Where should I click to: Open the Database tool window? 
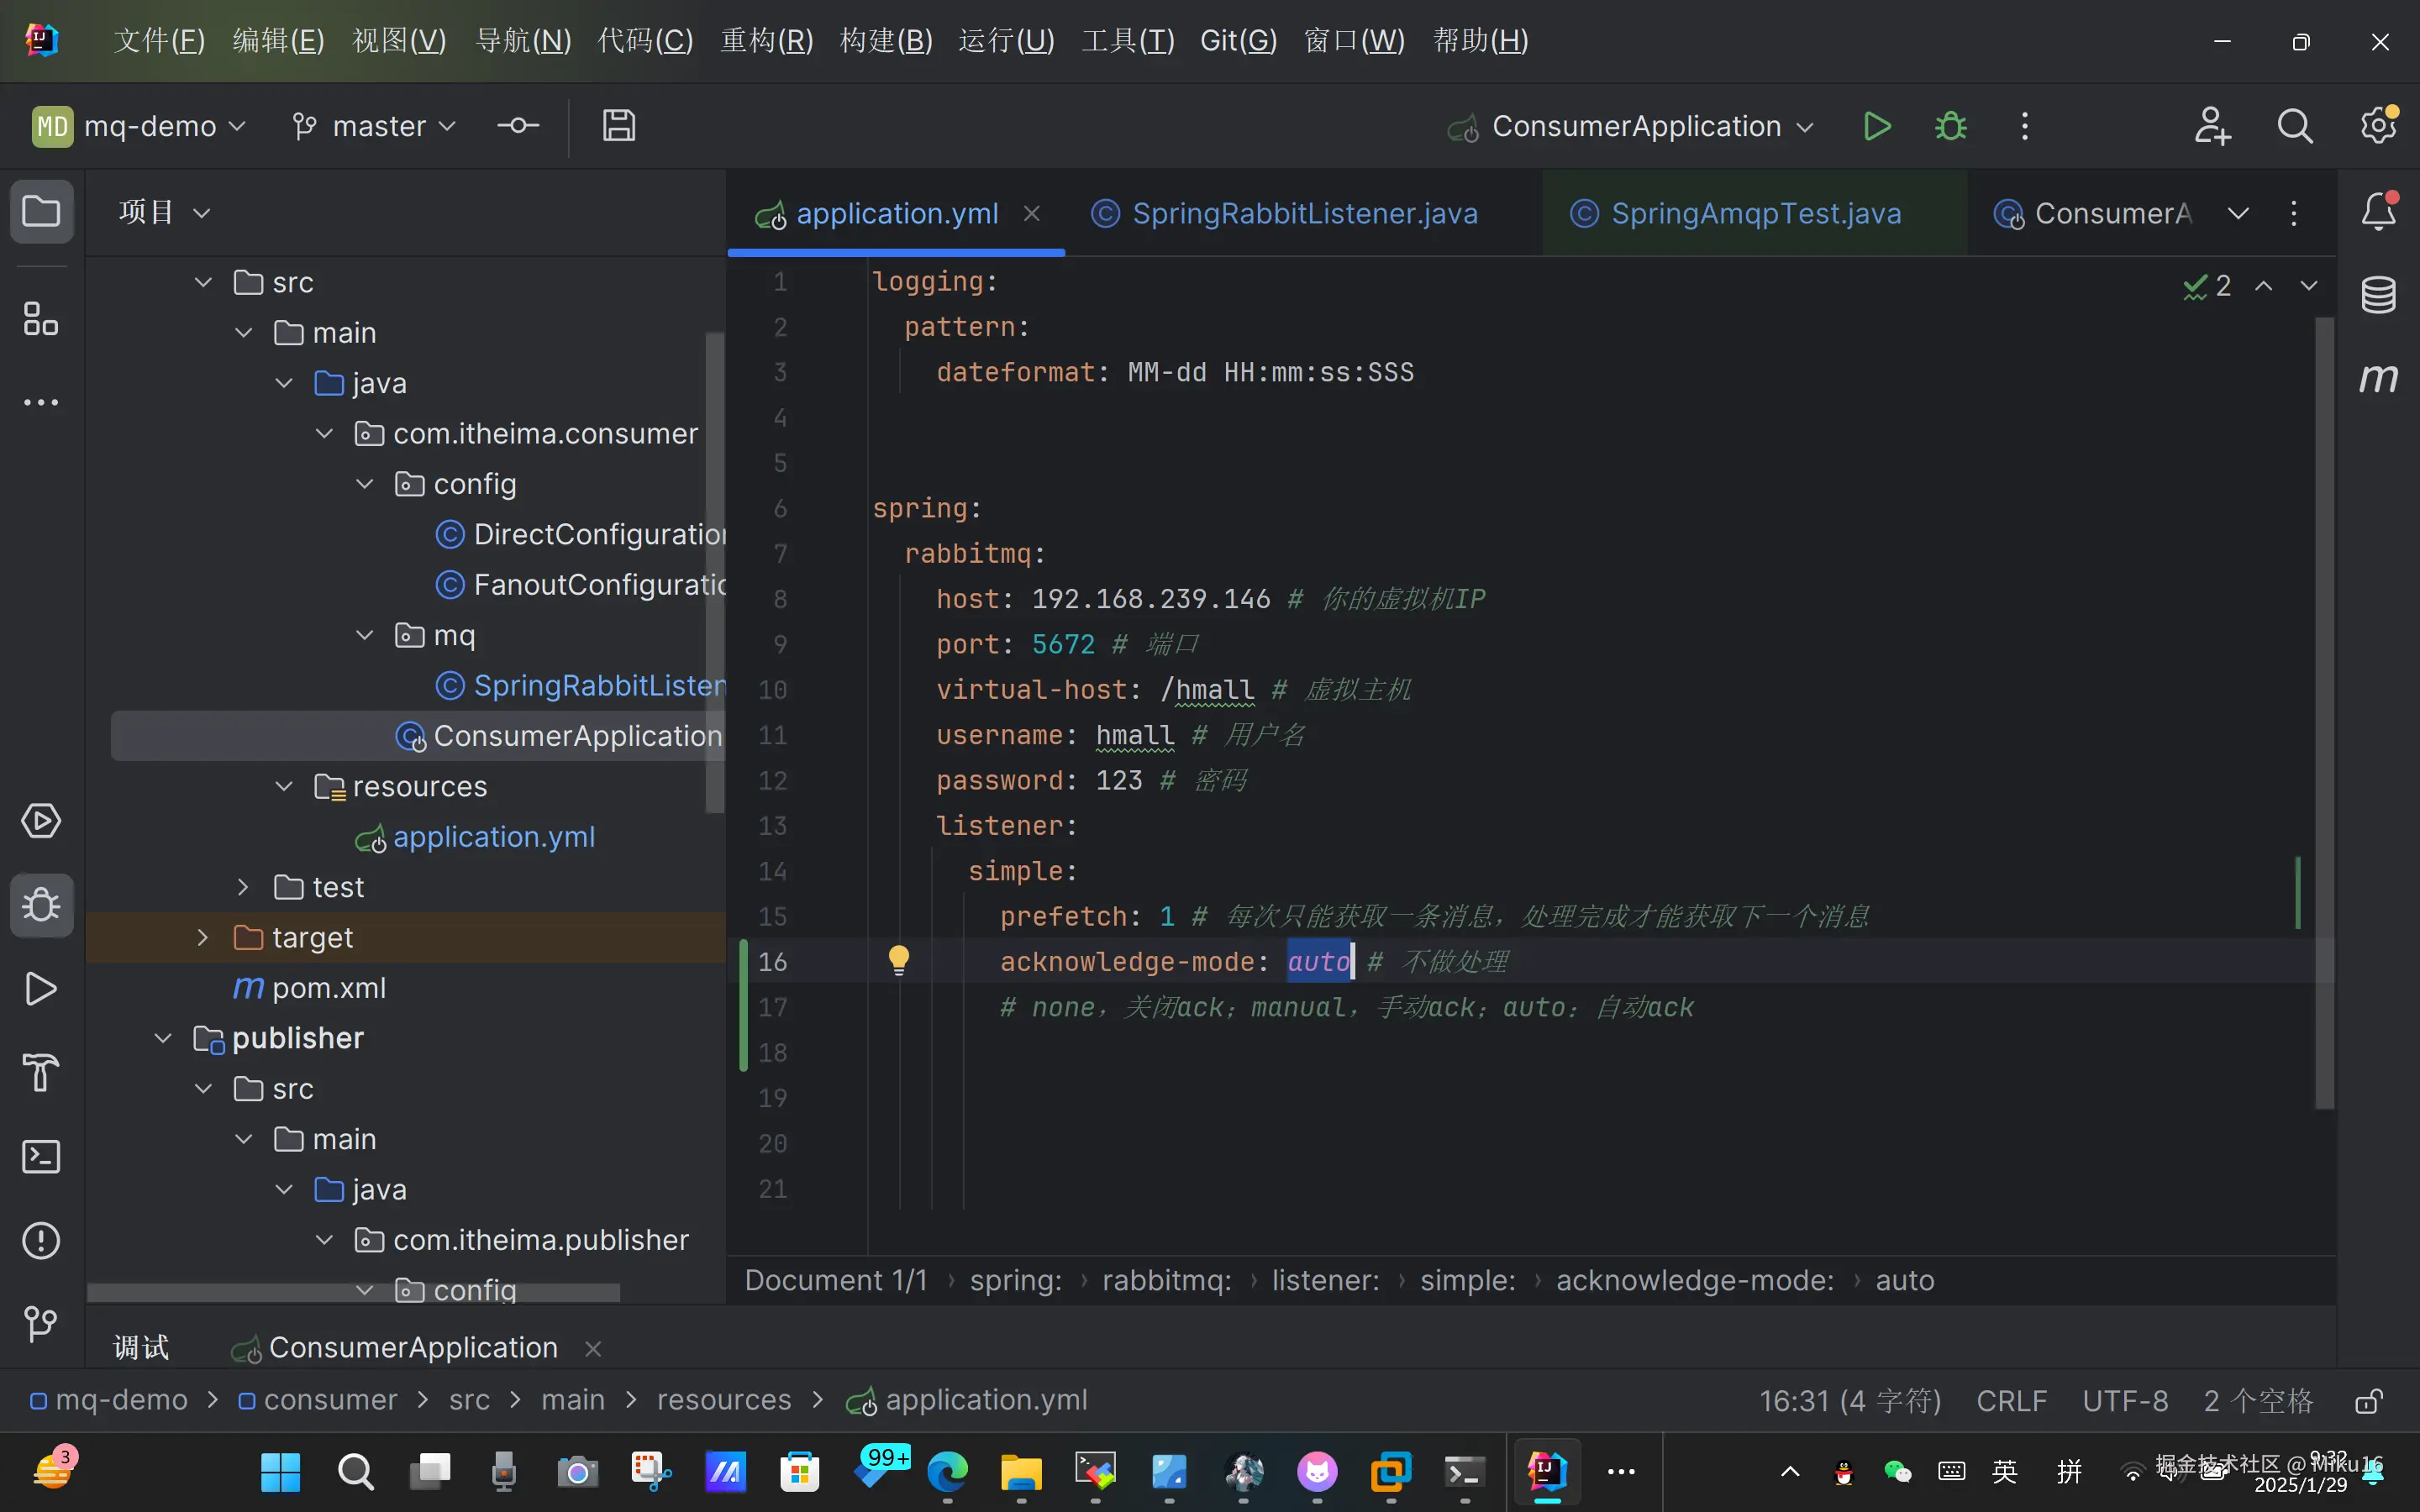(2378, 295)
